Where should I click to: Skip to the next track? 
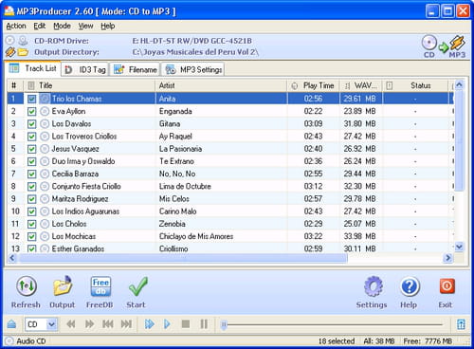(126, 324)
